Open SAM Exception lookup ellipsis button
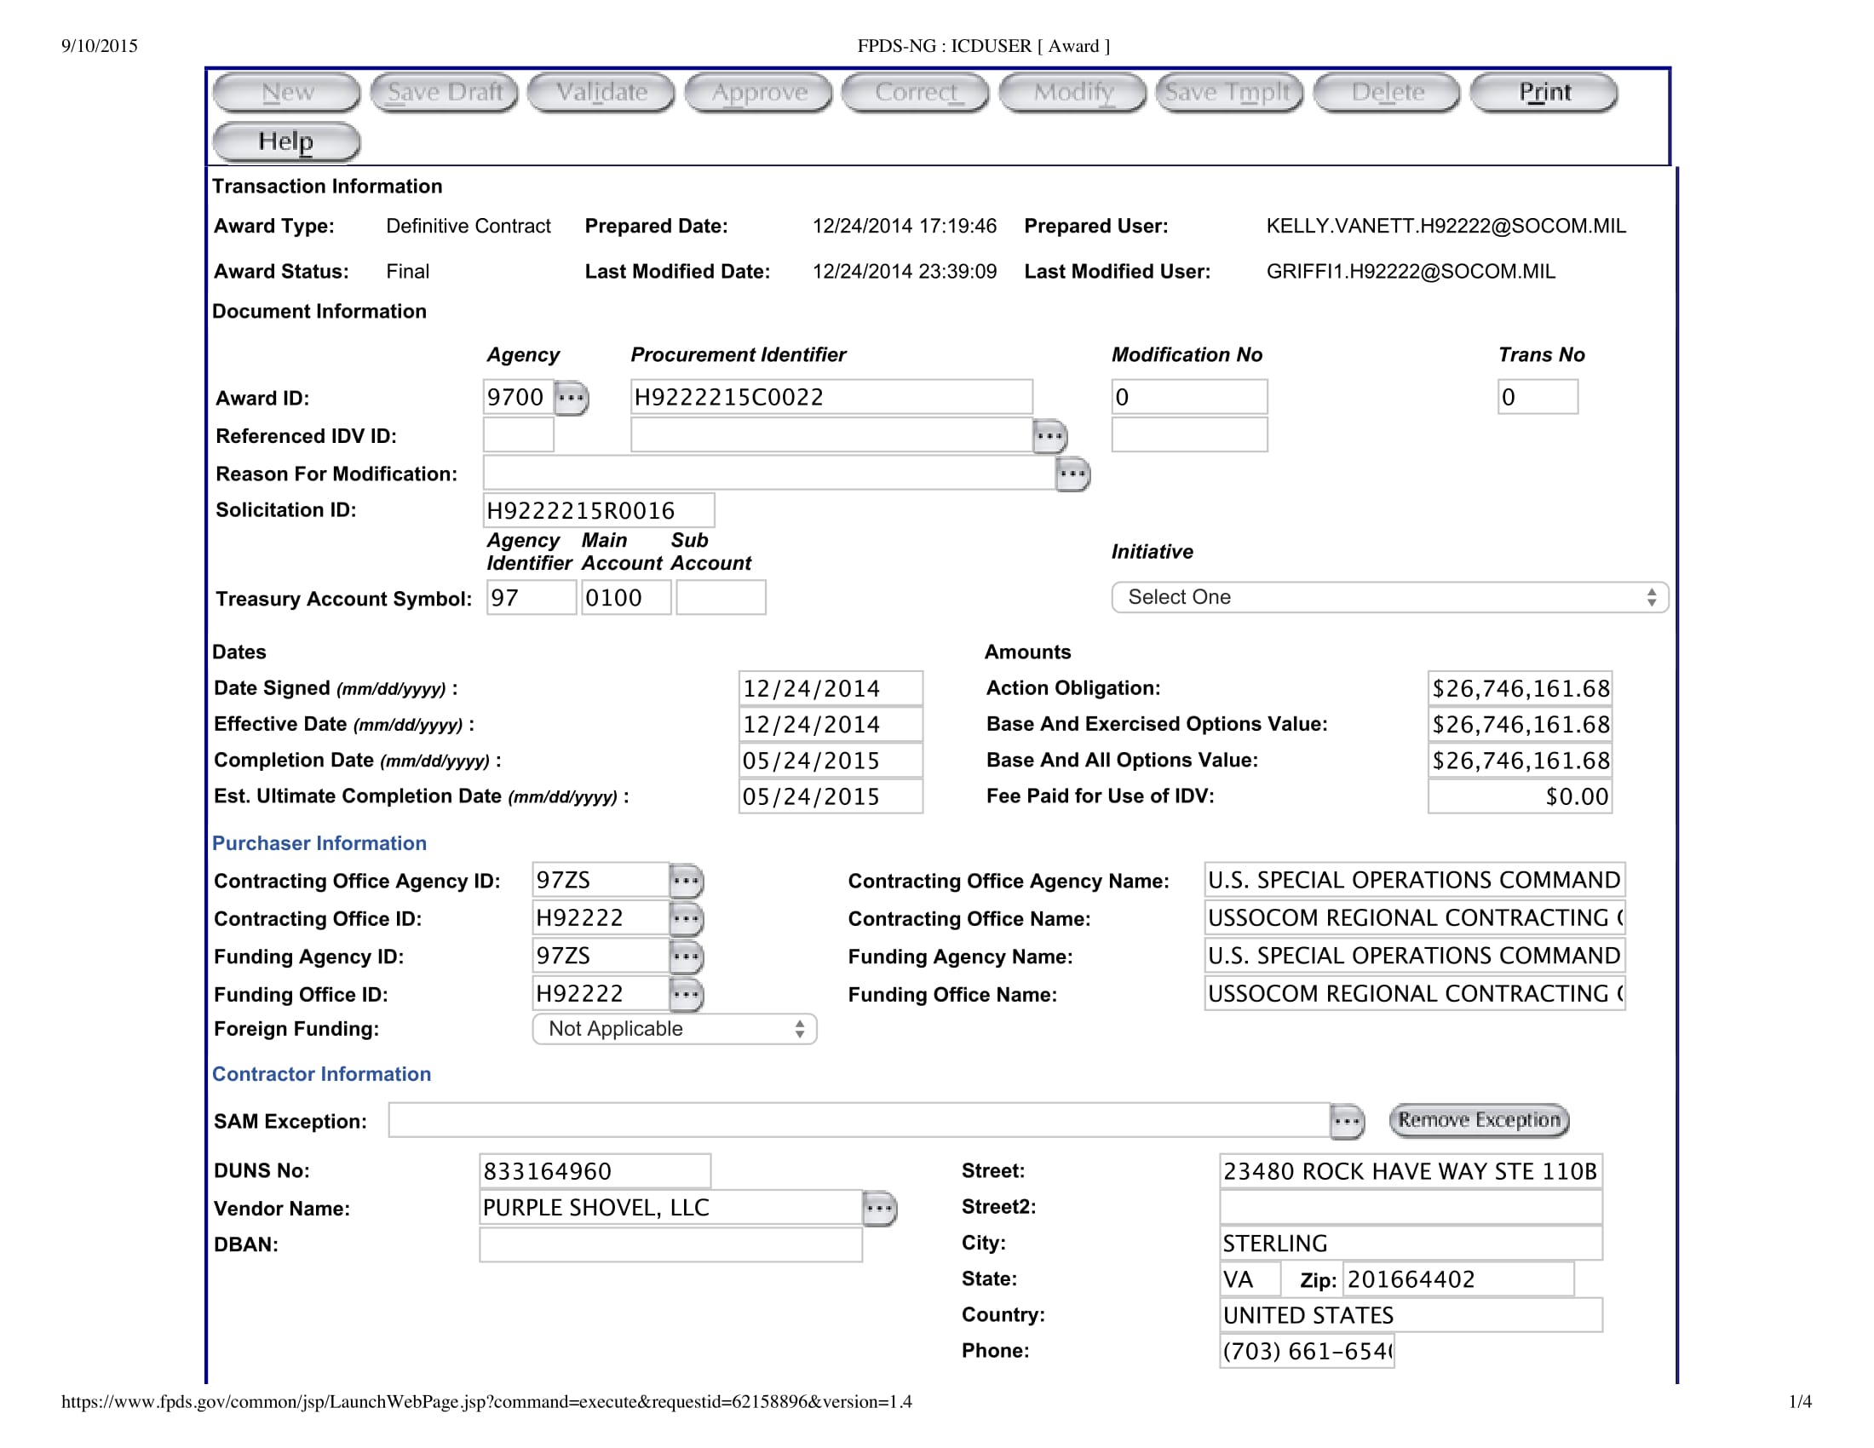 click(x=1346, y=1121)
